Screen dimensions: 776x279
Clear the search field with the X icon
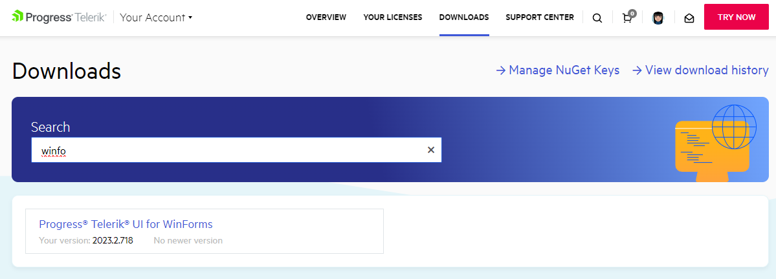point(430,150)
